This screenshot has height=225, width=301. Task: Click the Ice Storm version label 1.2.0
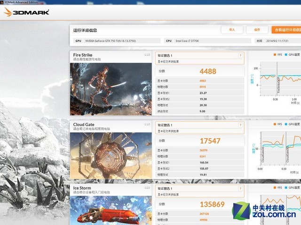click(x=147, y=187)
